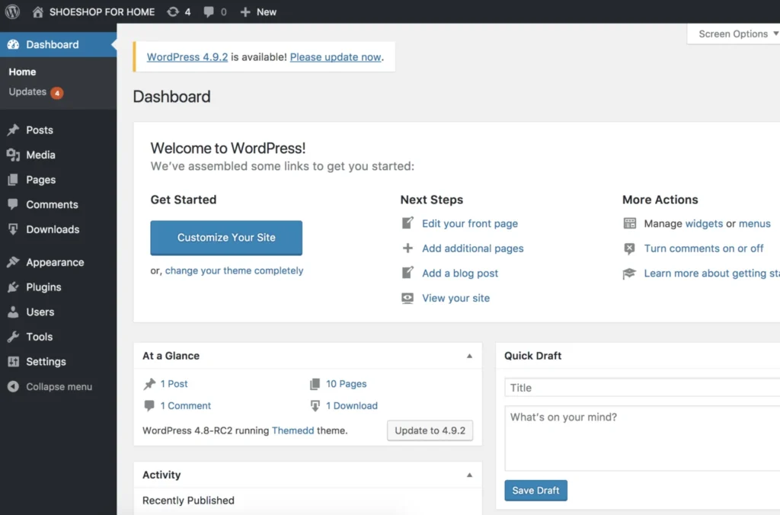Click the Quick Draft Title field

pos(641,388)
